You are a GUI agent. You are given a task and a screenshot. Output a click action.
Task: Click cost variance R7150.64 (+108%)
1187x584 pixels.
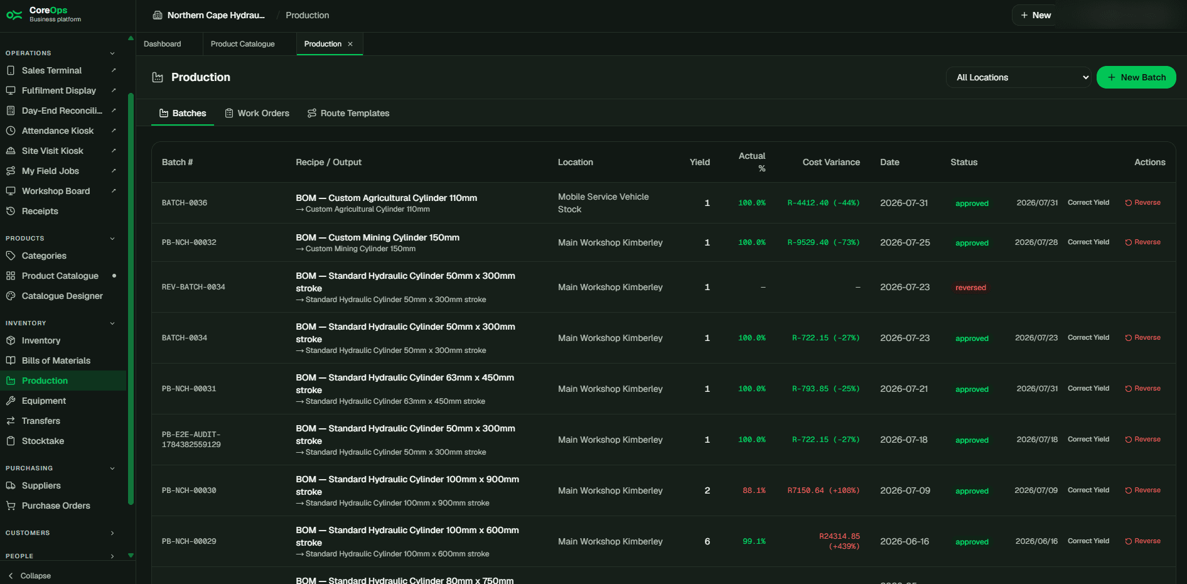[x=824, y=490]
